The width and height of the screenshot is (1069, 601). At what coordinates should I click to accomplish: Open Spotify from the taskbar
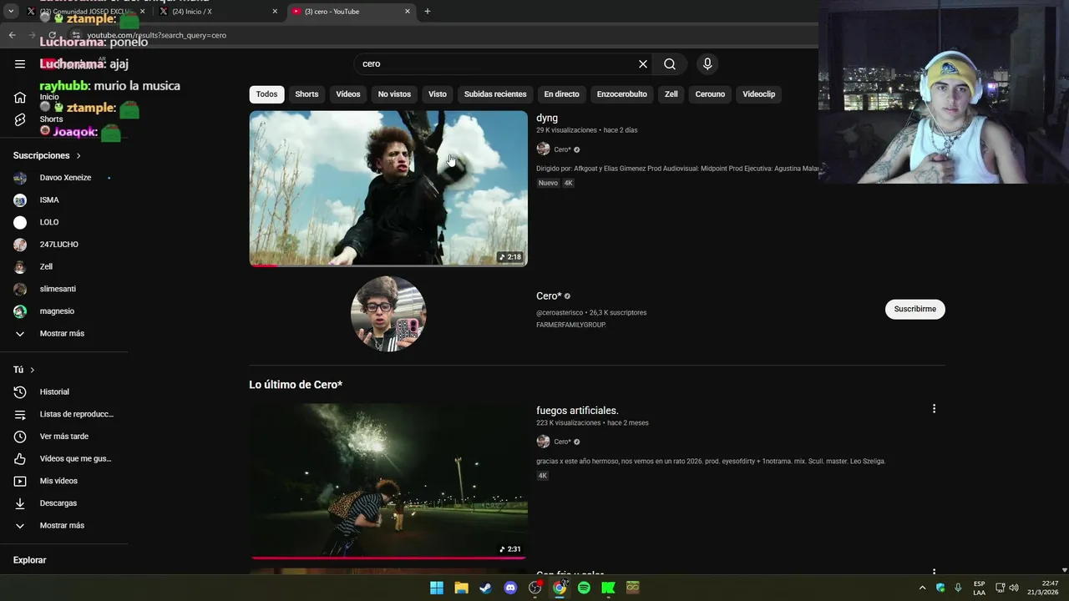click(584, 588)
